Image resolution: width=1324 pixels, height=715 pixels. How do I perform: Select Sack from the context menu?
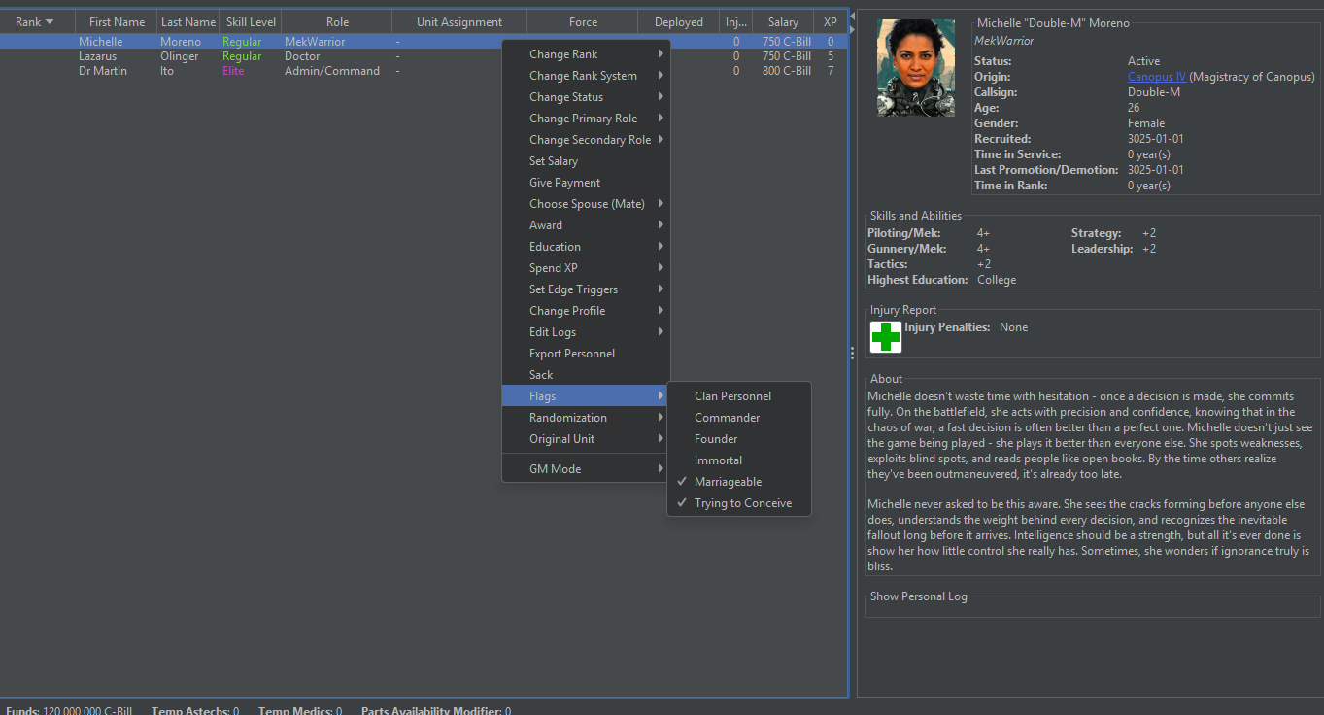pyautogui.click(x=542, y=374)
